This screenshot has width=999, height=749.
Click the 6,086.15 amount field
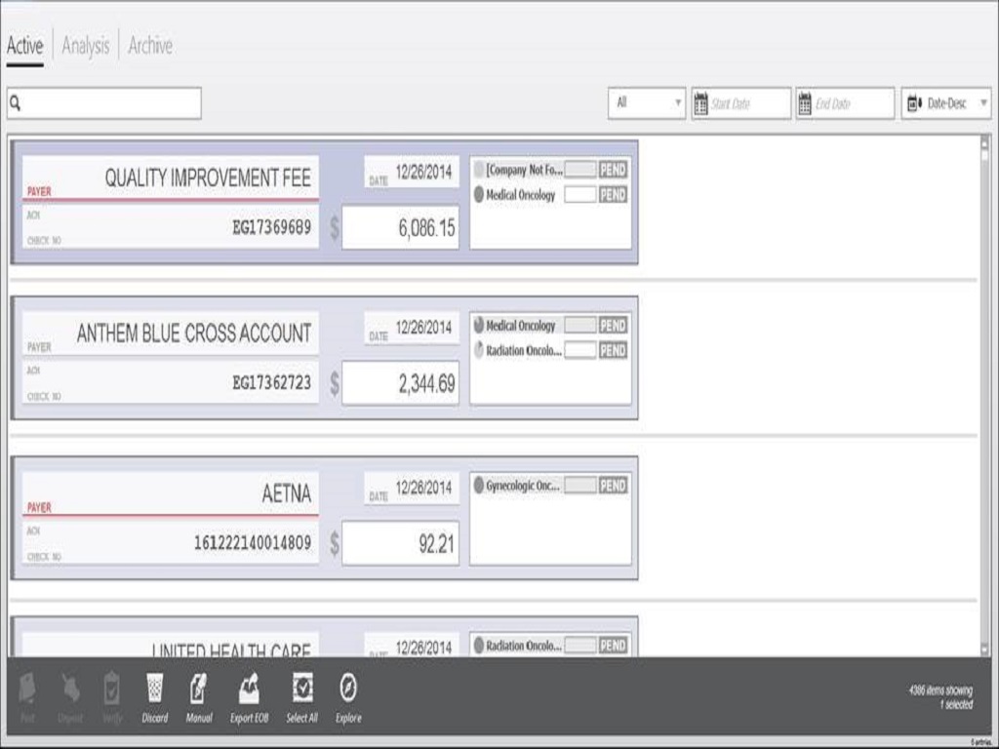(400, 227)
